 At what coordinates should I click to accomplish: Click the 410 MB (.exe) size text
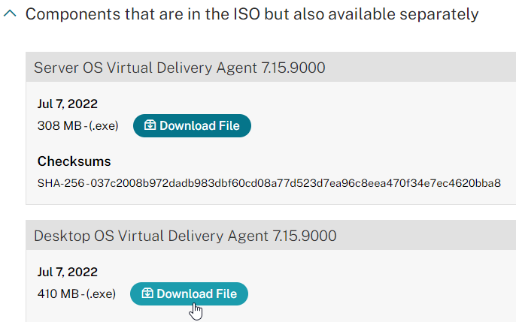[77, 293]
